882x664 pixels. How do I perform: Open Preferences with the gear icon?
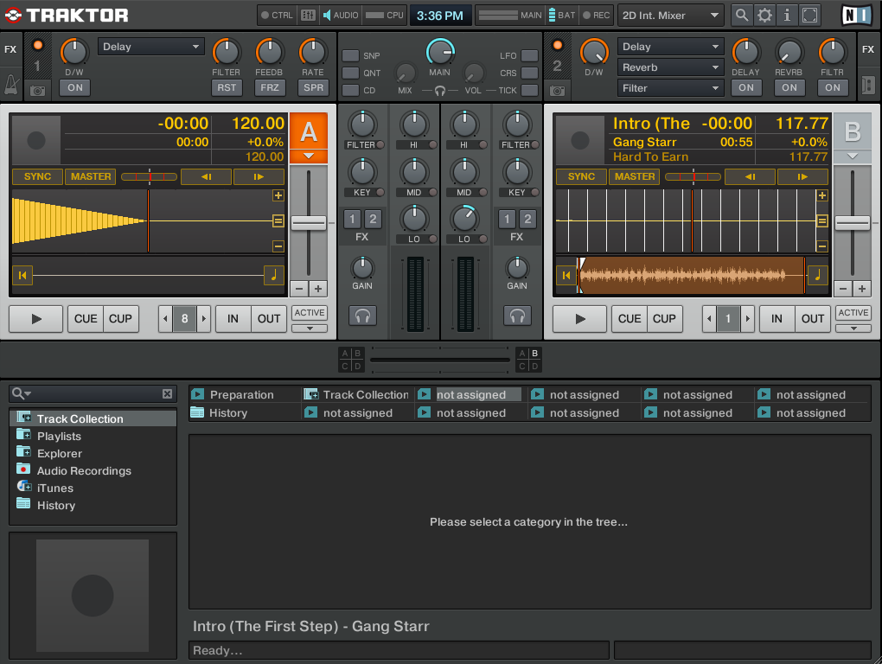[764, 15]
